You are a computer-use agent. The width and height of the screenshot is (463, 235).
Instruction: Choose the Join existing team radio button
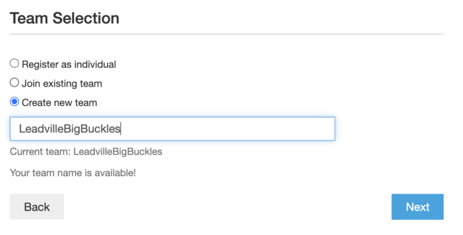(14, 83)
